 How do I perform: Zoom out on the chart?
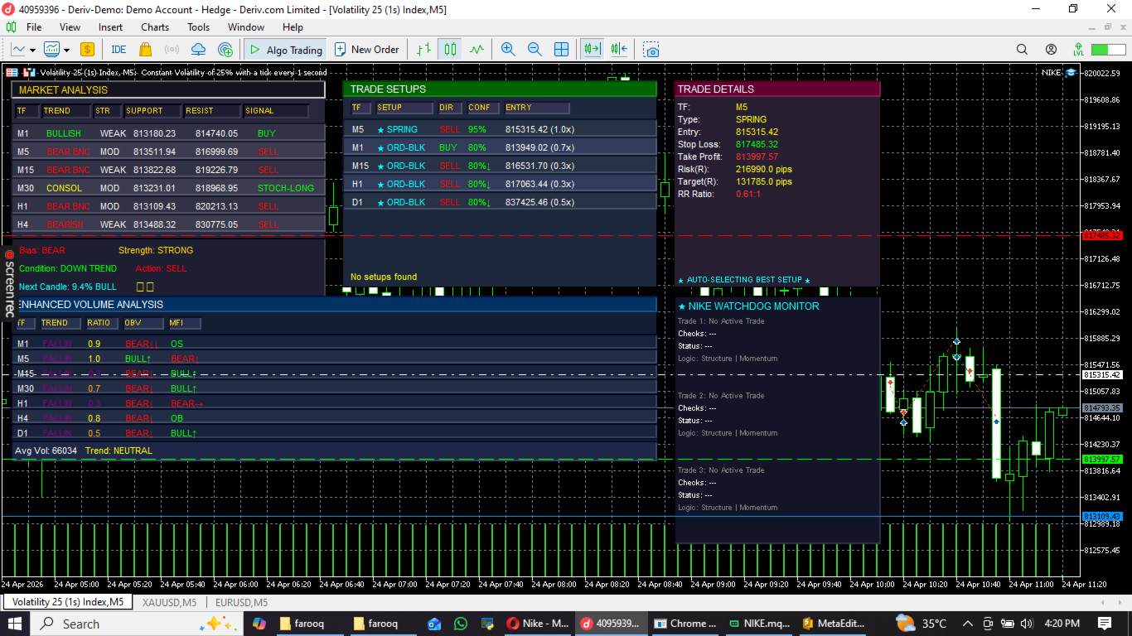[x=535, y=50]
